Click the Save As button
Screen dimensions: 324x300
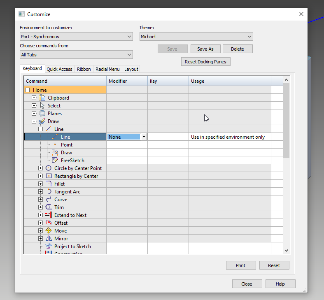pyautogui.click(x=205, y=49)
